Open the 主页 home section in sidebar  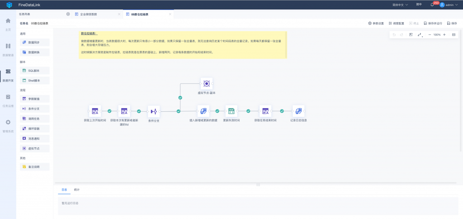8,24
